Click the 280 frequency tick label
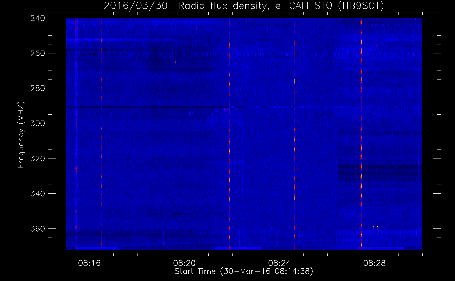Viewport: 455px width, 281px height. pyautogui.click(x=38, y=88)
